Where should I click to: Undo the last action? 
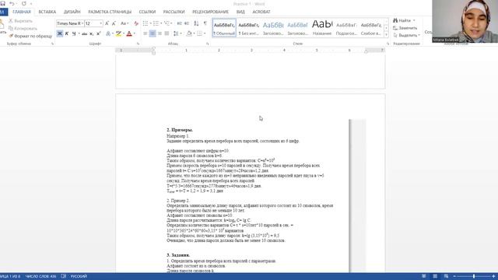[x=12, y=3]
